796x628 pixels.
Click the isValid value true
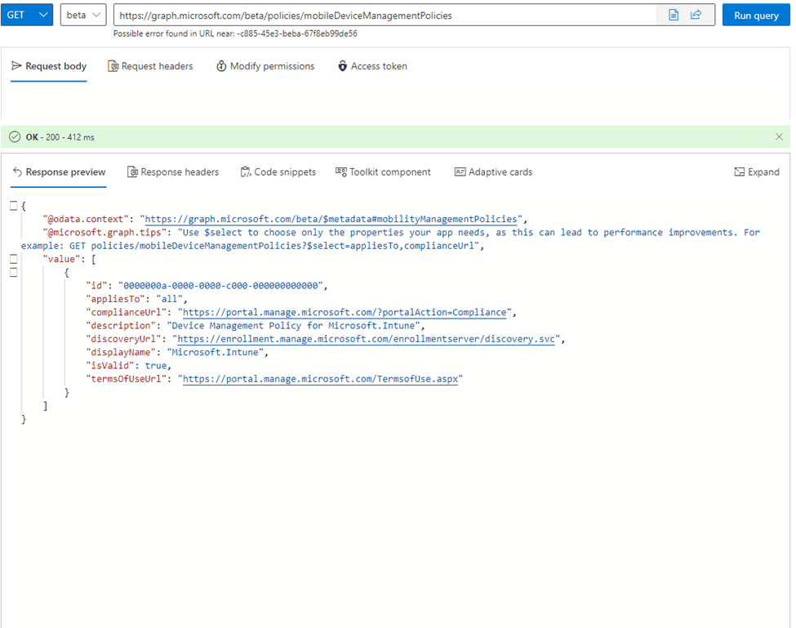tap(156, 366)
